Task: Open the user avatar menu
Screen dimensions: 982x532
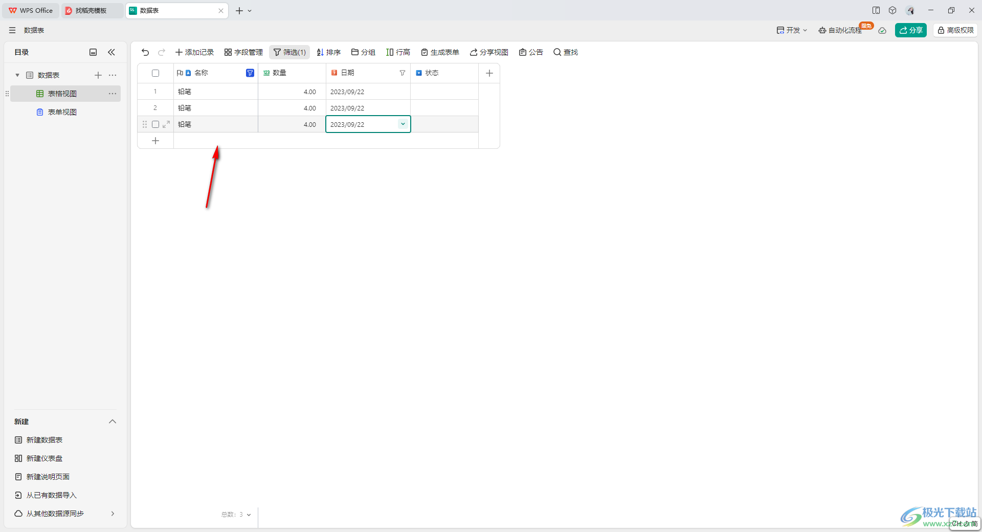Action: (910, 10)
